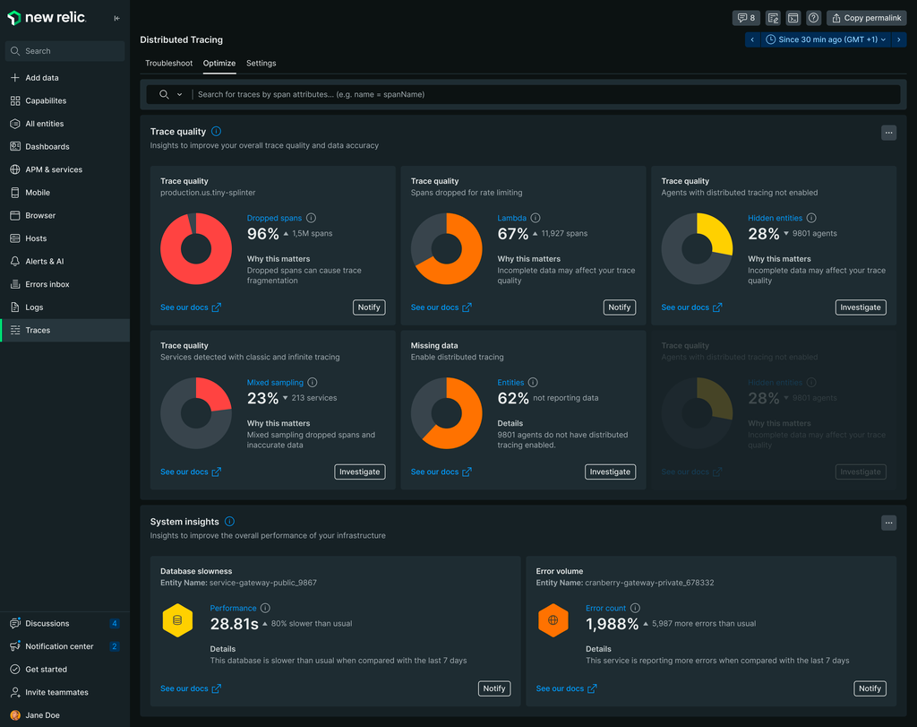The image size is (917, 727).
Task: Open the Since 30 min ago time picker
Action: pos(826,39)
